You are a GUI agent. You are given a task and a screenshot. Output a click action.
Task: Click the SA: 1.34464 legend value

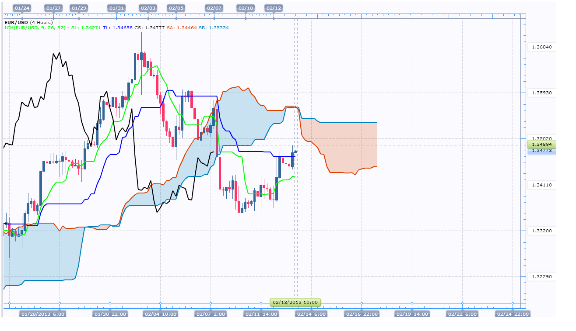coord(182,28)
